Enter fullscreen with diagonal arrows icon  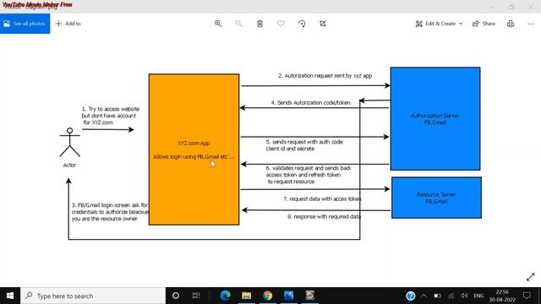pos(531,277)
